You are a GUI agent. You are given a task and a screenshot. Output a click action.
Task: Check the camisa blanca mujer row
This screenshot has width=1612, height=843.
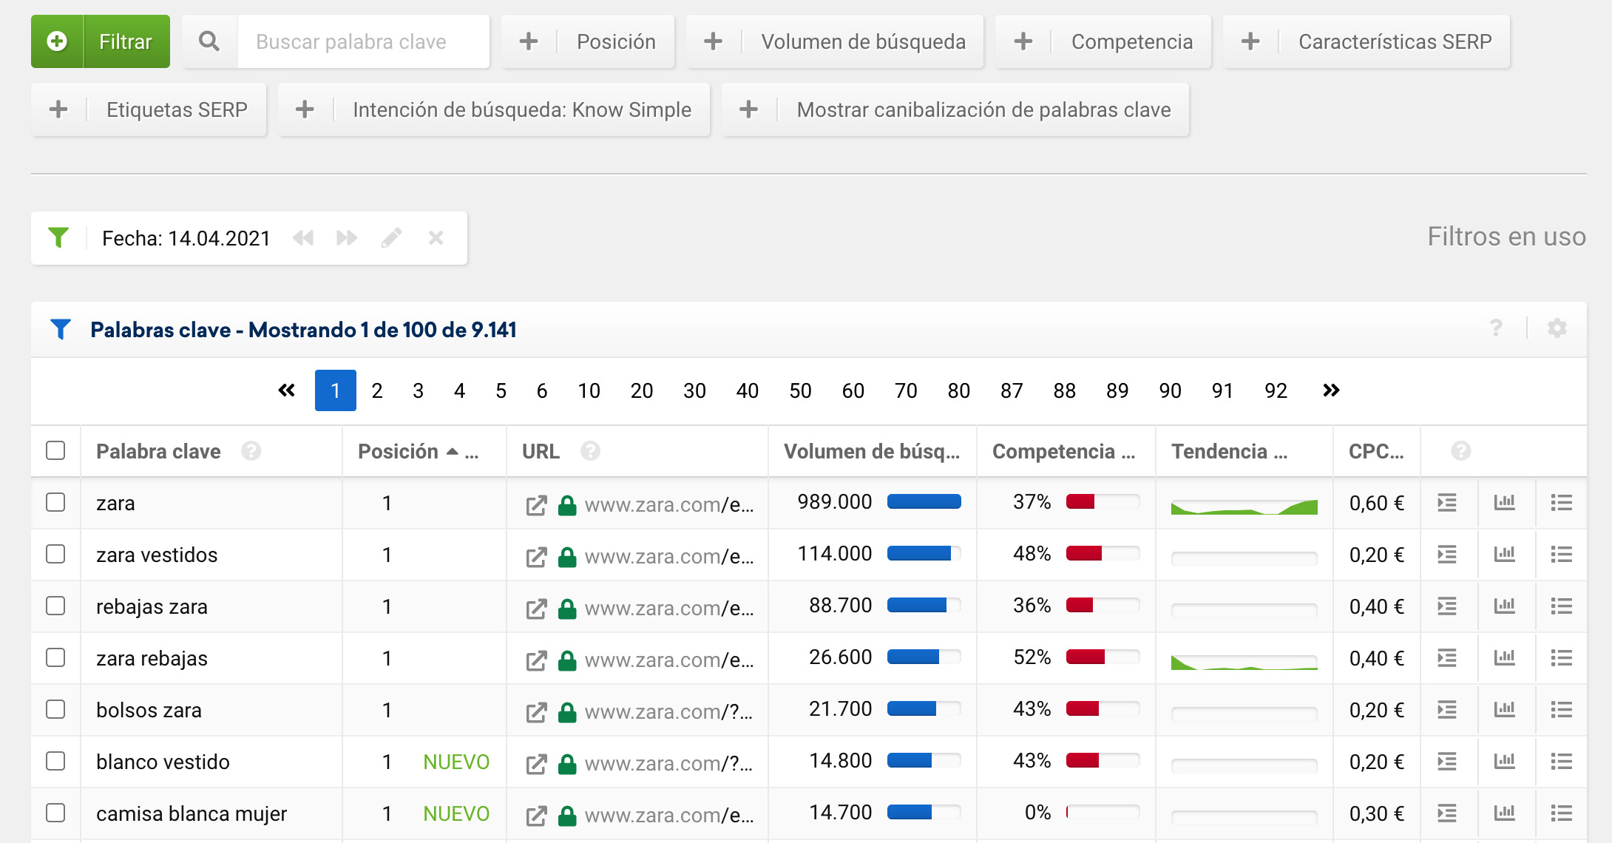coord(55,813)
